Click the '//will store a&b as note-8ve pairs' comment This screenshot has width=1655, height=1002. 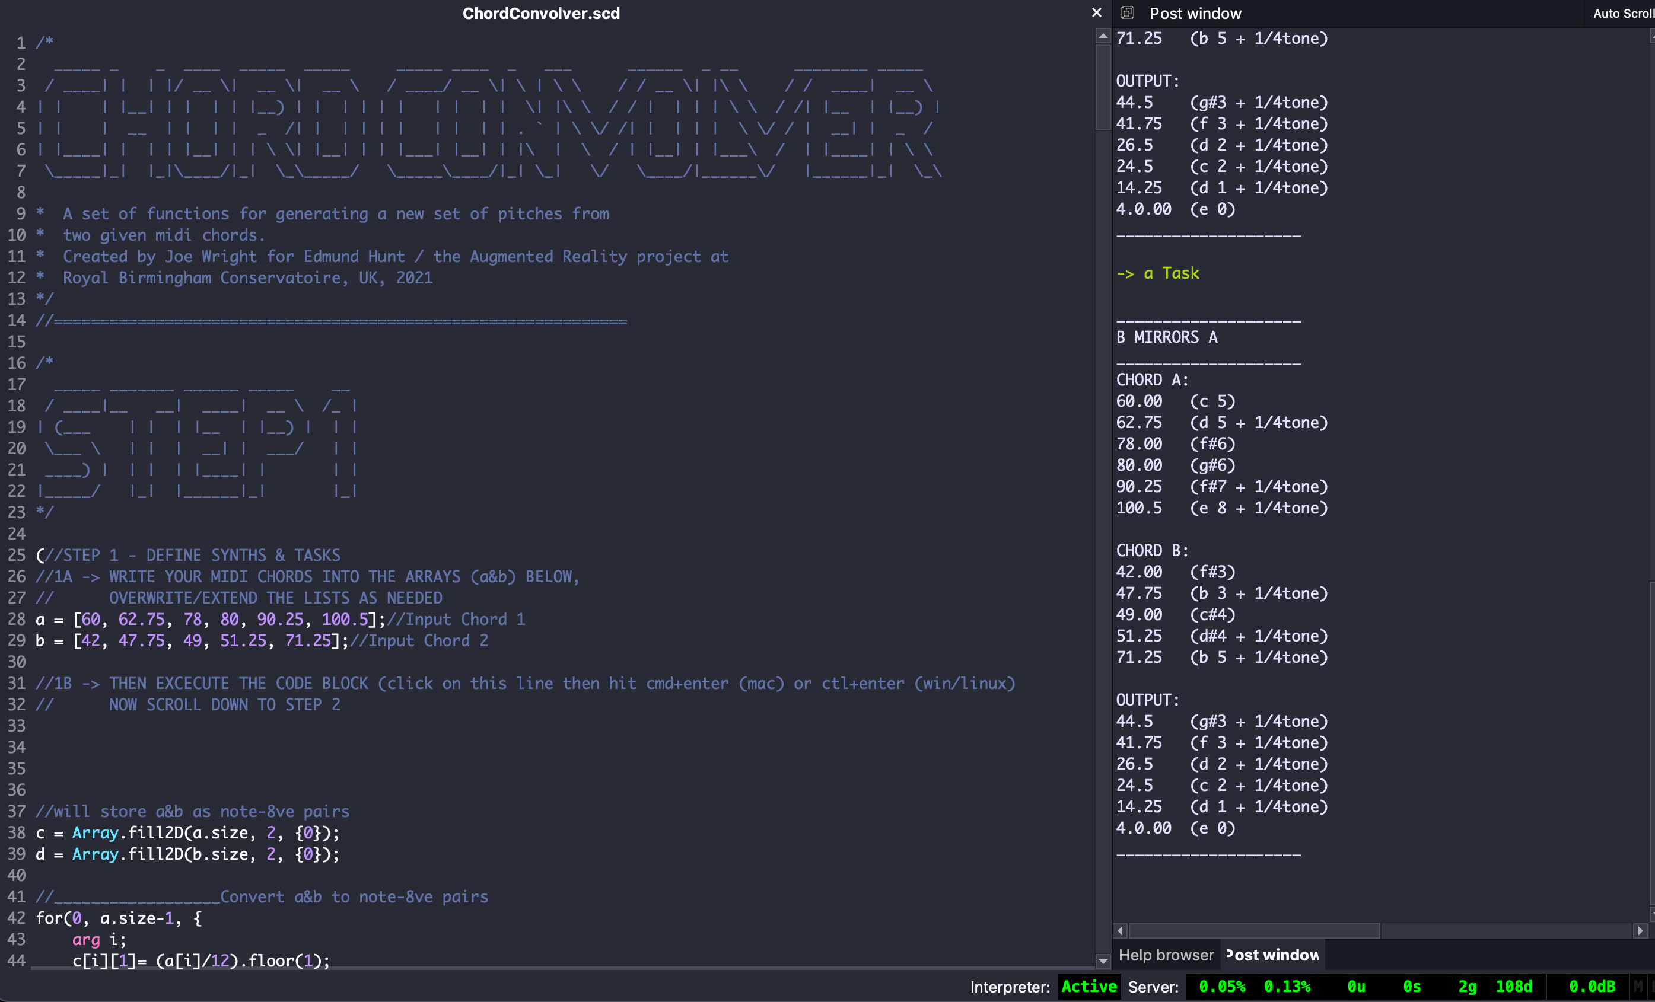pos(192,812)
